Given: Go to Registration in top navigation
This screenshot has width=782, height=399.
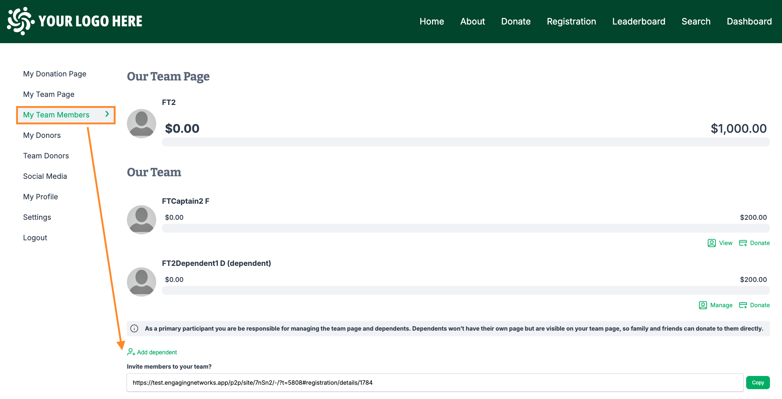Looking at the screenshot, I should [x=571, y=21].
